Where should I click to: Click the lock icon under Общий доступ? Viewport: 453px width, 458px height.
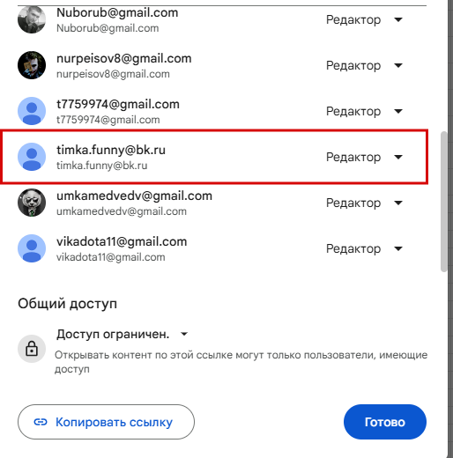pyautogui.click(x=32, y=349)
